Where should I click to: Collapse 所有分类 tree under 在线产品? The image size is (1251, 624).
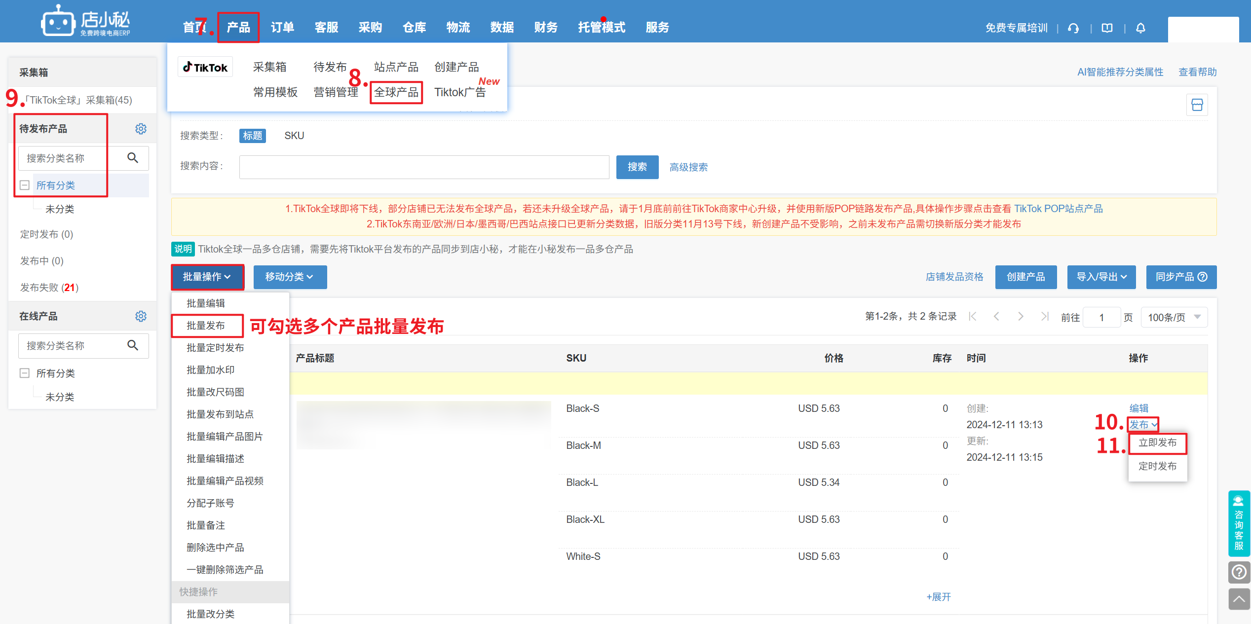click(x=24, y=373)
